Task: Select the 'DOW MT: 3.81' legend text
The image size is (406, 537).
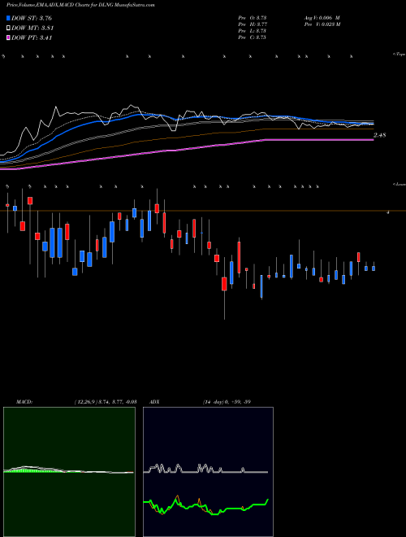Action: (x=32, y=28)
